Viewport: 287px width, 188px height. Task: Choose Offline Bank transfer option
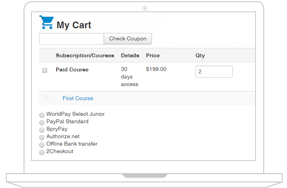(42, 145)
